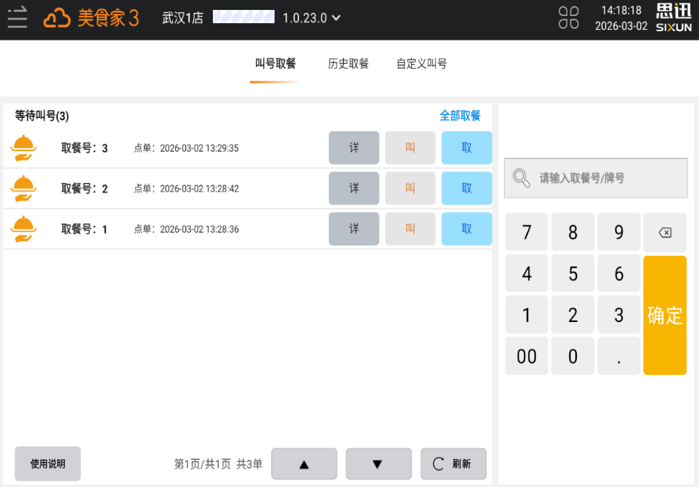Open the four-leaf apps grid icon
Viewport: 699px width, 487px height.
point(568,18)
